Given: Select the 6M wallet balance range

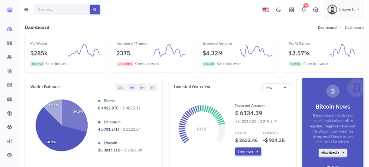Looking at the screenshot, I should [x=142, y=88].
